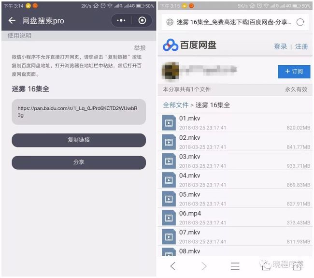Viewport: 314px width, 278px height.
Task: Click the 百度网盘 cloud logo
Action: 171,45
